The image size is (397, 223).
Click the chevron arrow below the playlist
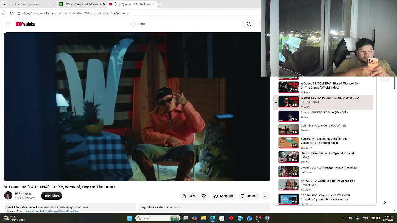point(385,202)
